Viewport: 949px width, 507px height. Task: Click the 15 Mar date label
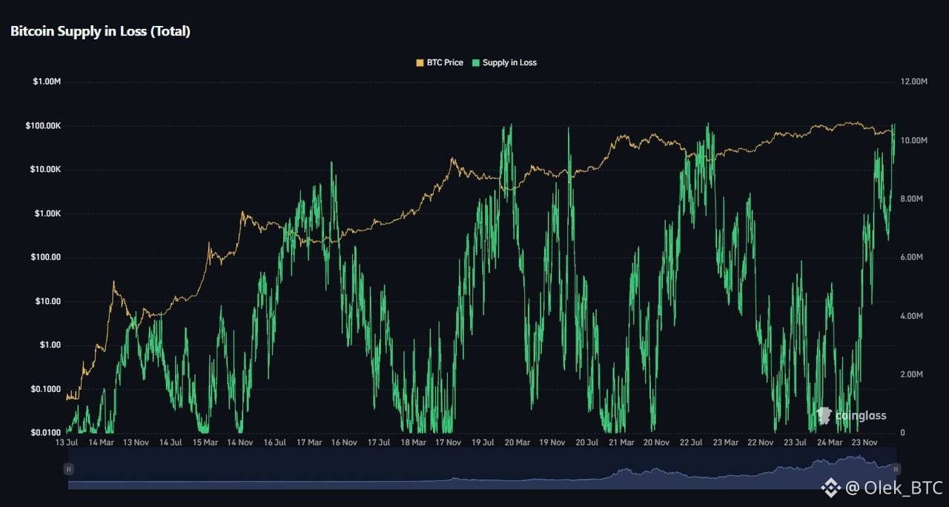[x=205, y=443]
